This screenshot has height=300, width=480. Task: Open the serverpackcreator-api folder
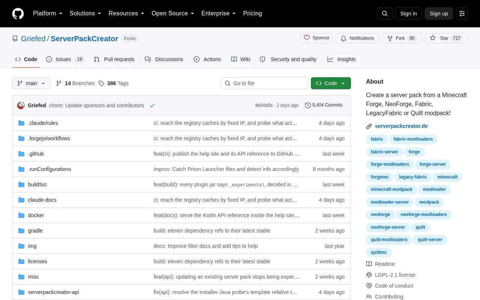(53, 292)
